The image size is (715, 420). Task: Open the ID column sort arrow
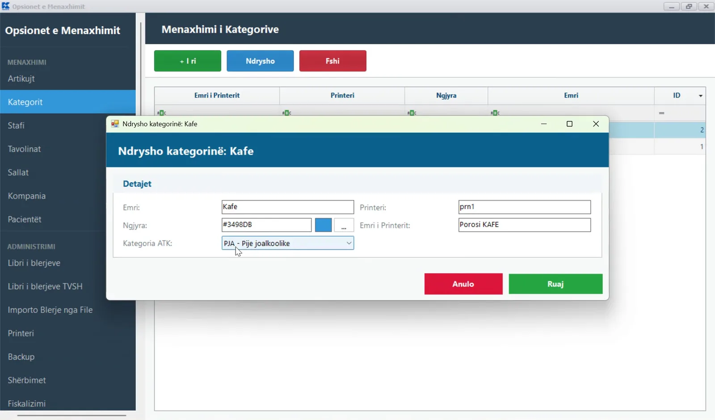click(x=701, y=96)
